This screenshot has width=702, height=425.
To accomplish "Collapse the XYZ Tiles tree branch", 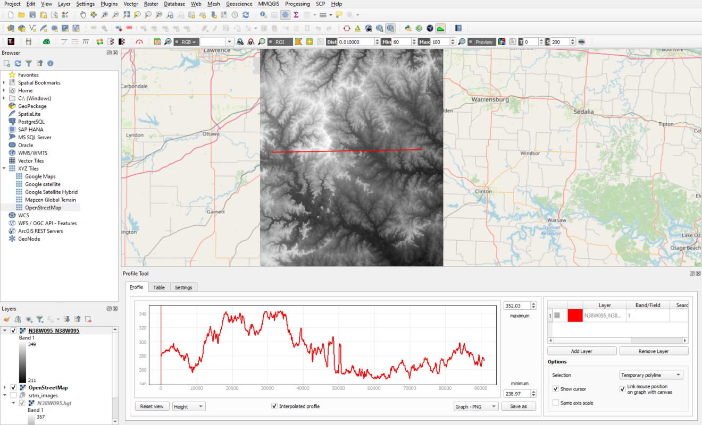I will click(4, 168).
